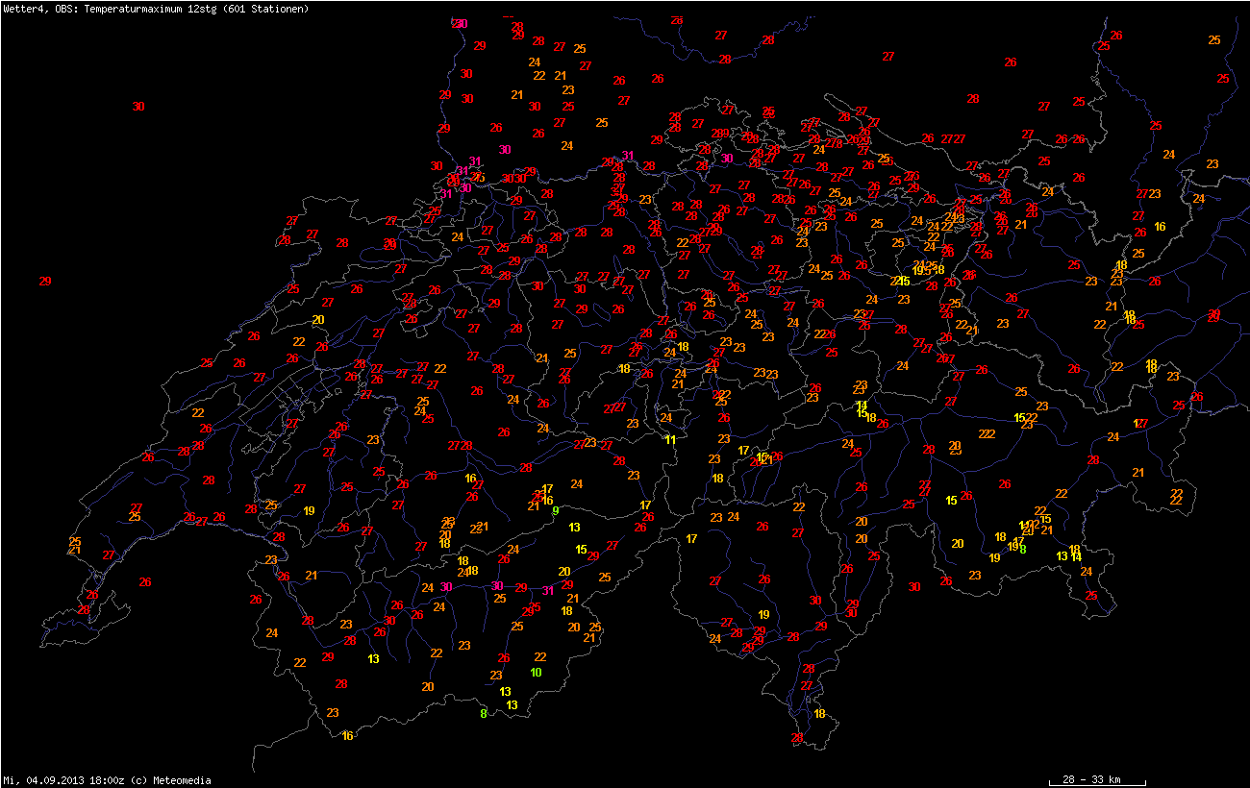Click the orange 25 in top-right corner

pyautogui.click(x=1214, y=40)
